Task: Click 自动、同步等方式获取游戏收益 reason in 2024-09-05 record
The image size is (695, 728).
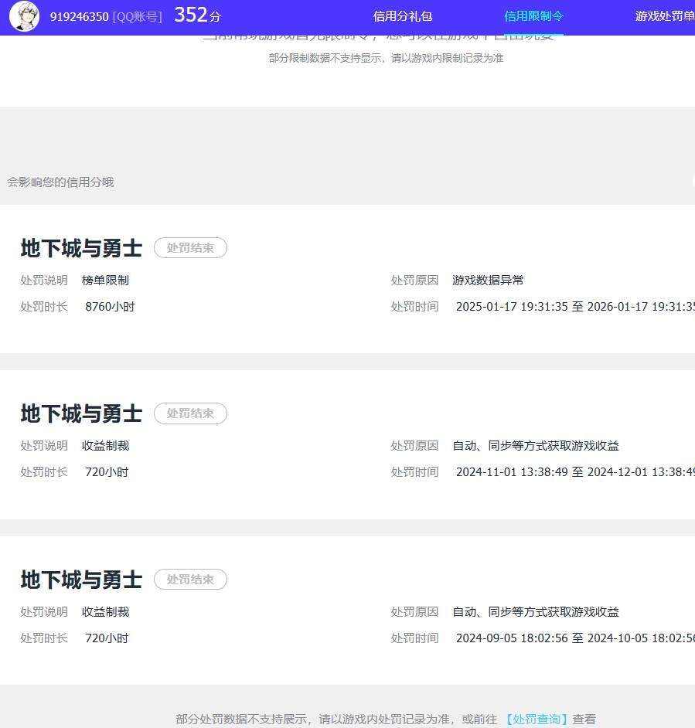Action: pyautogui.click(x=536, y=612)
